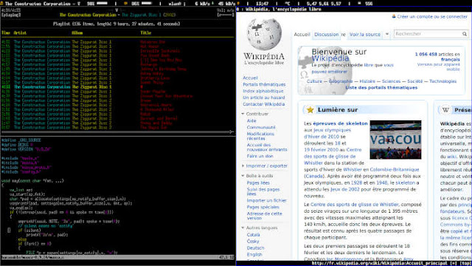
Task: Open Un article au hasard
Action: click(264, 98)
